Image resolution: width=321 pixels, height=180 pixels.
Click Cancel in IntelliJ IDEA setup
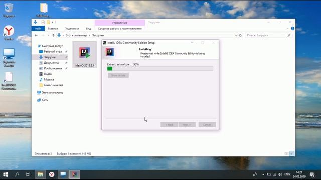[x=207, y=125]
